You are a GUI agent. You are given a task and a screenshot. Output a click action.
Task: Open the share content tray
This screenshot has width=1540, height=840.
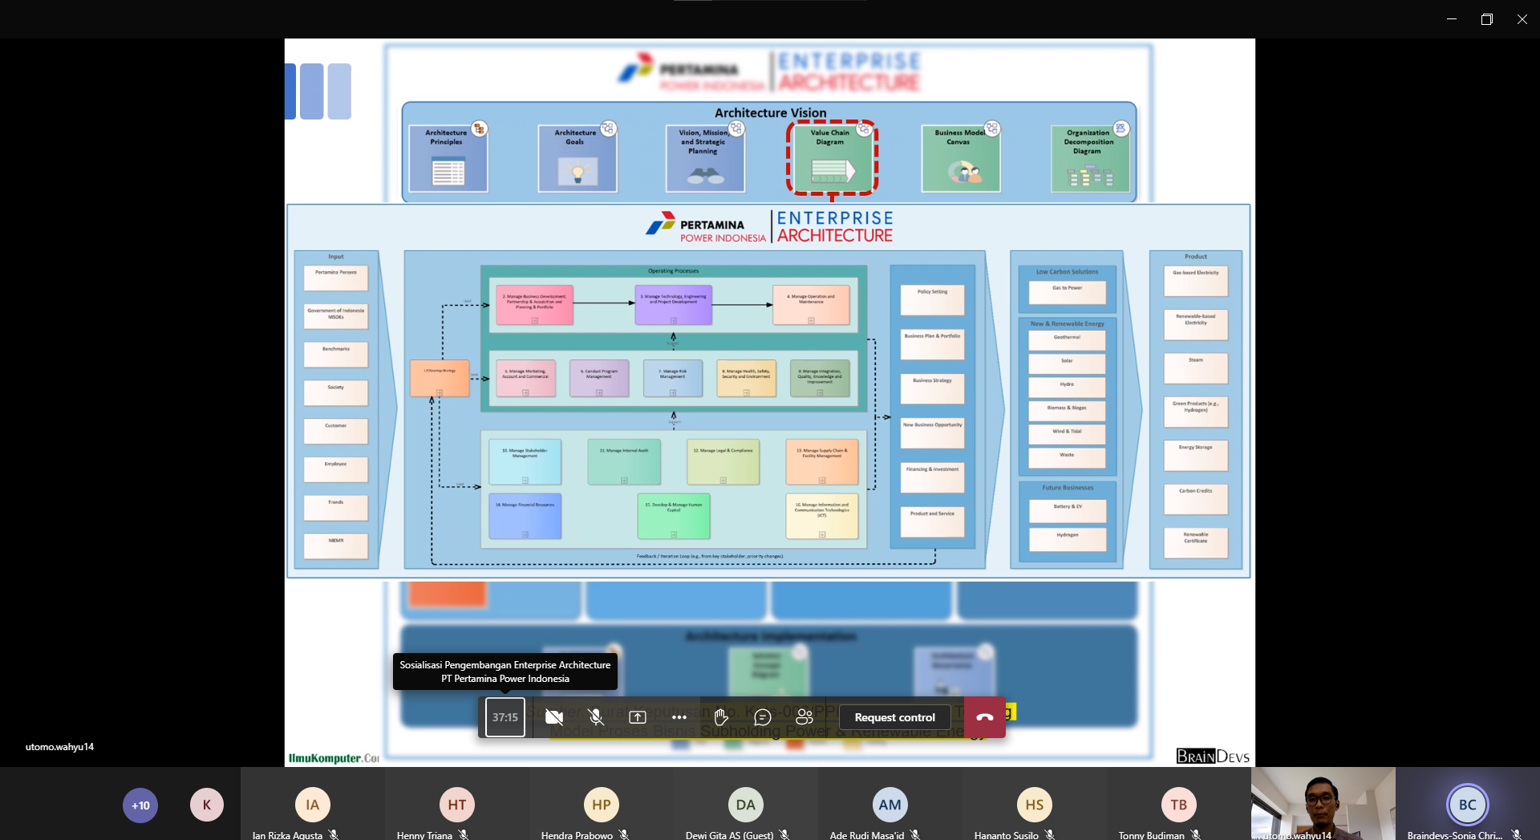[638, 717]
